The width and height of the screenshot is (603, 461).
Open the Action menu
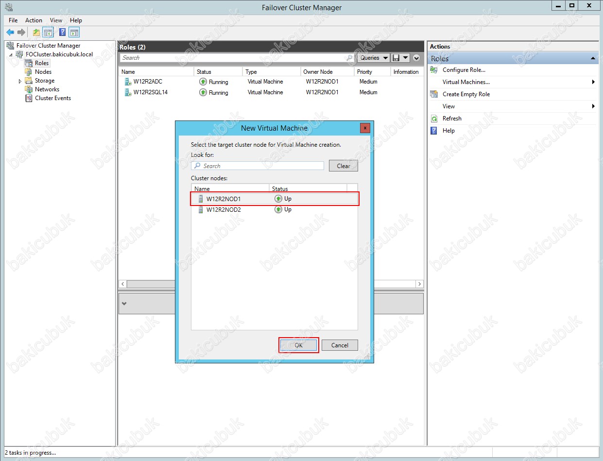click(34, 20)
